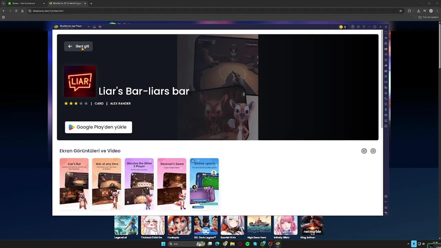Open the CARD category link

[x=99, y=103]
